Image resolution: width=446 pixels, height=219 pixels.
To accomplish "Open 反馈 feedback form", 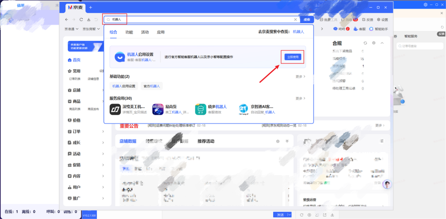I will click(x=368, y=20).
